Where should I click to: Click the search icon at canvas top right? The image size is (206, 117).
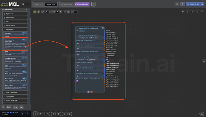coord(202,12)
